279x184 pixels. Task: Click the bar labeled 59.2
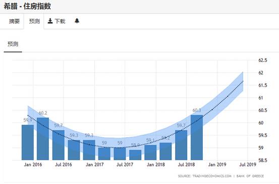[166, 151]
